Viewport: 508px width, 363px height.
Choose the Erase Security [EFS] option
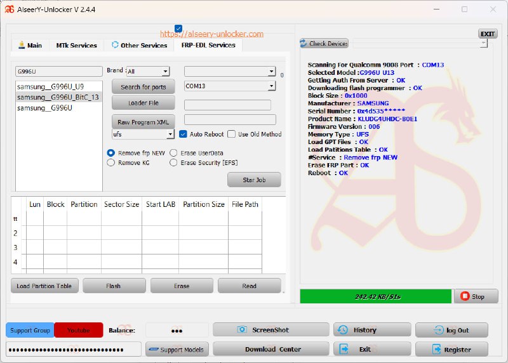pos(173,162)
